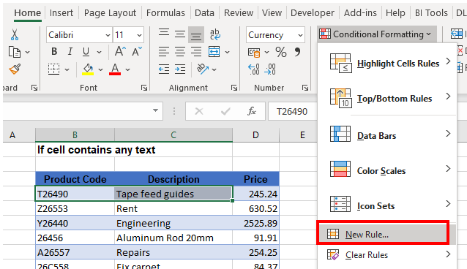Decrease decimal places
Screen dimensions: 467x269
tap(270, 69)
